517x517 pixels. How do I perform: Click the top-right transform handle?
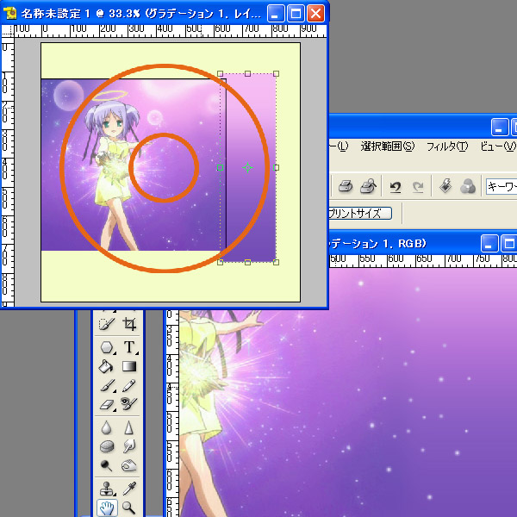(x=277, y=74)
